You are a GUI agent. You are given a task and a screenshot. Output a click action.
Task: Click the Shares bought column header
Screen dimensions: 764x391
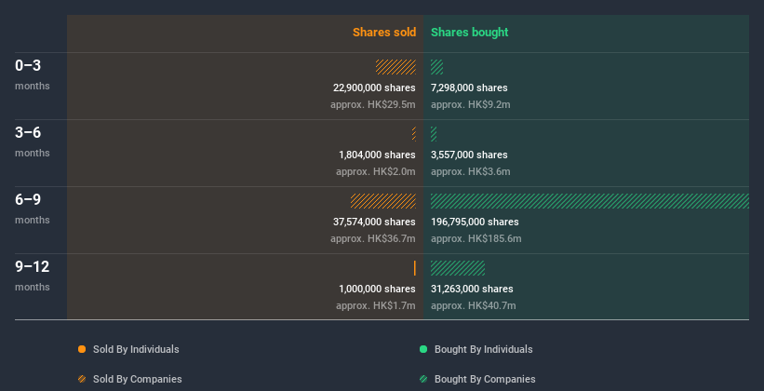tap(470, 33)
